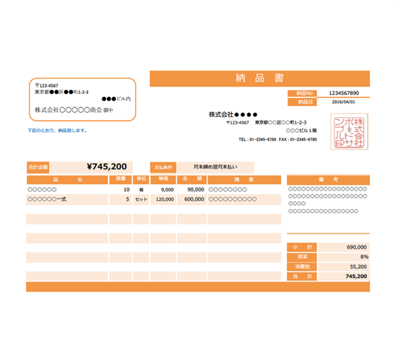
Task: Click the 数量 column header
Action: (120, 179)
